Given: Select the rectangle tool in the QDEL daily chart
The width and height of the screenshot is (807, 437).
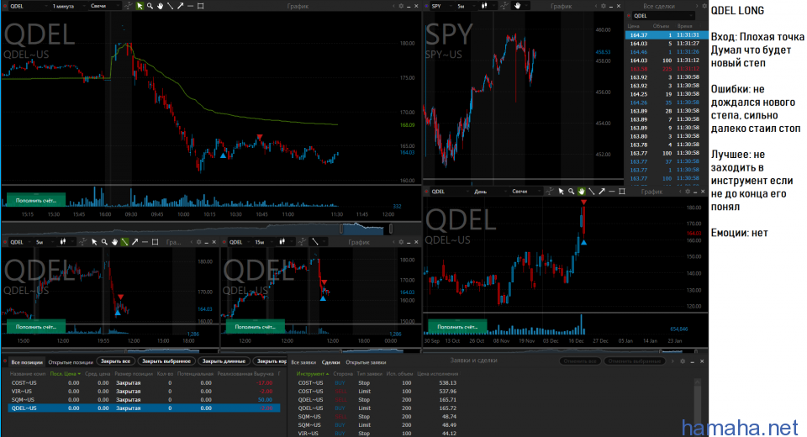Looking at the screenshot, I should 622,192.
